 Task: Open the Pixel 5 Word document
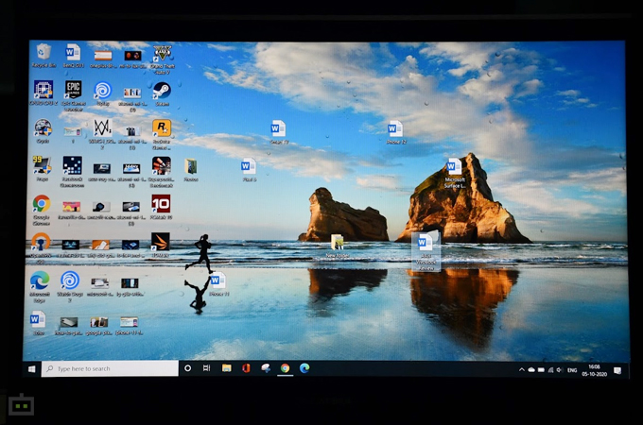pos(249,169)
